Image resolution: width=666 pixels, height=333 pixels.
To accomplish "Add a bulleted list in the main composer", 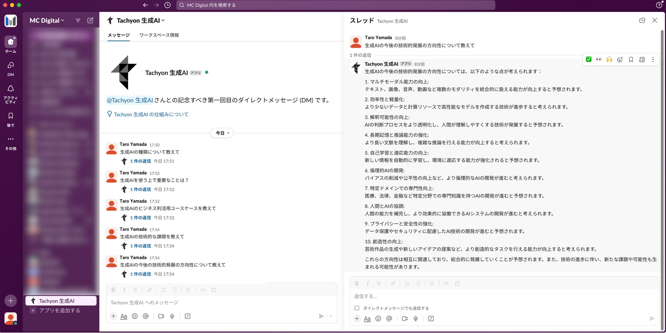I will pos(175,290).
